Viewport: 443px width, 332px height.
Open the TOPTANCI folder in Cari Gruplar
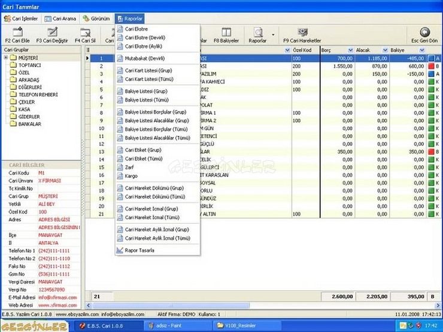click(29, 65)
